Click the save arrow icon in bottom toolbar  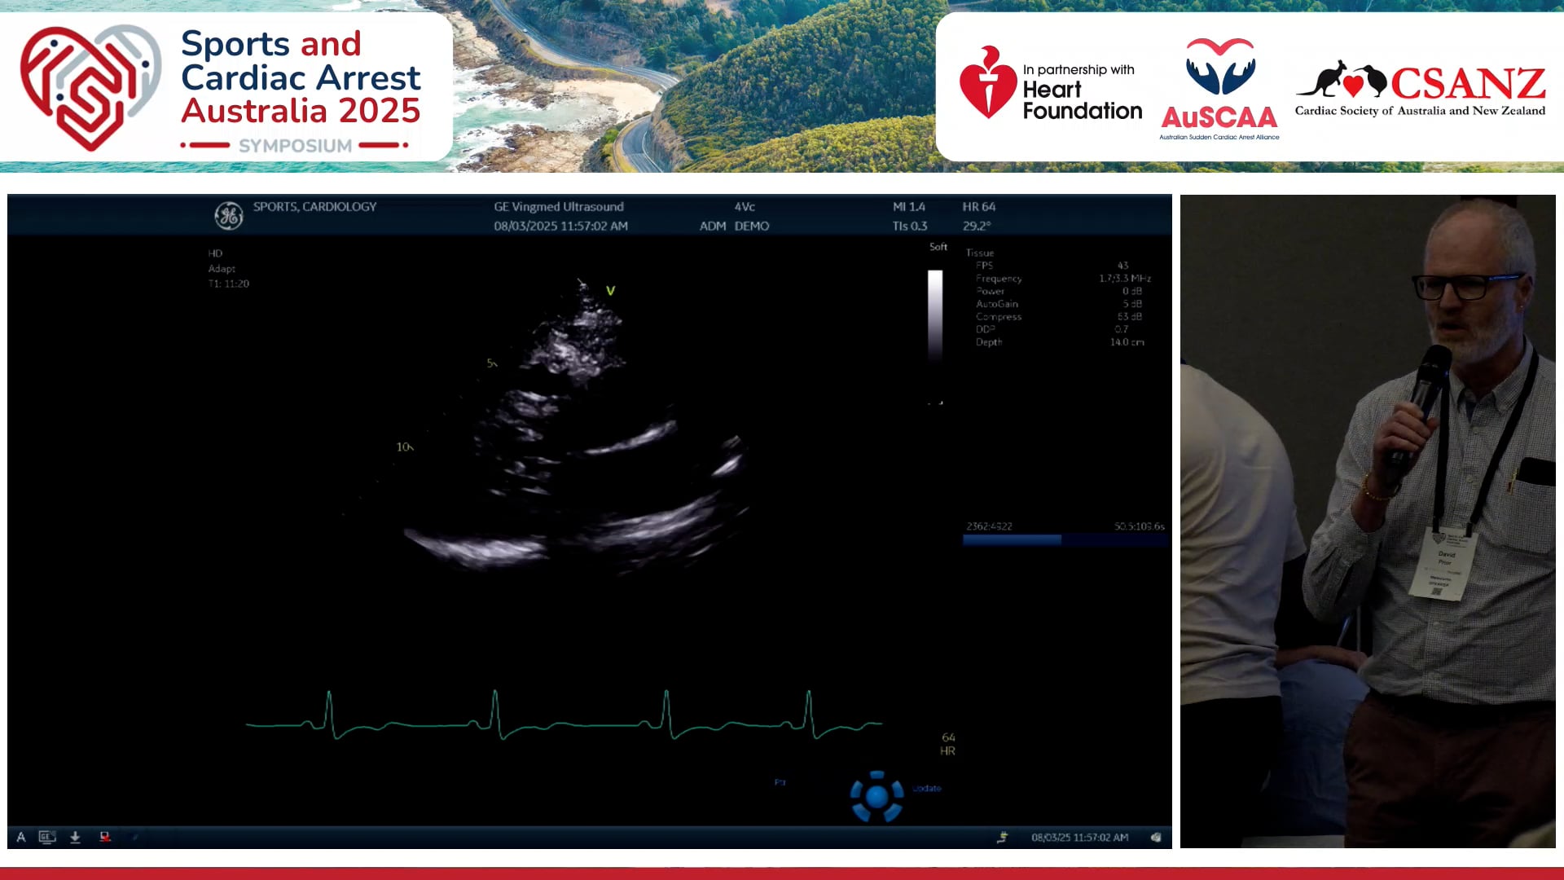74,837
